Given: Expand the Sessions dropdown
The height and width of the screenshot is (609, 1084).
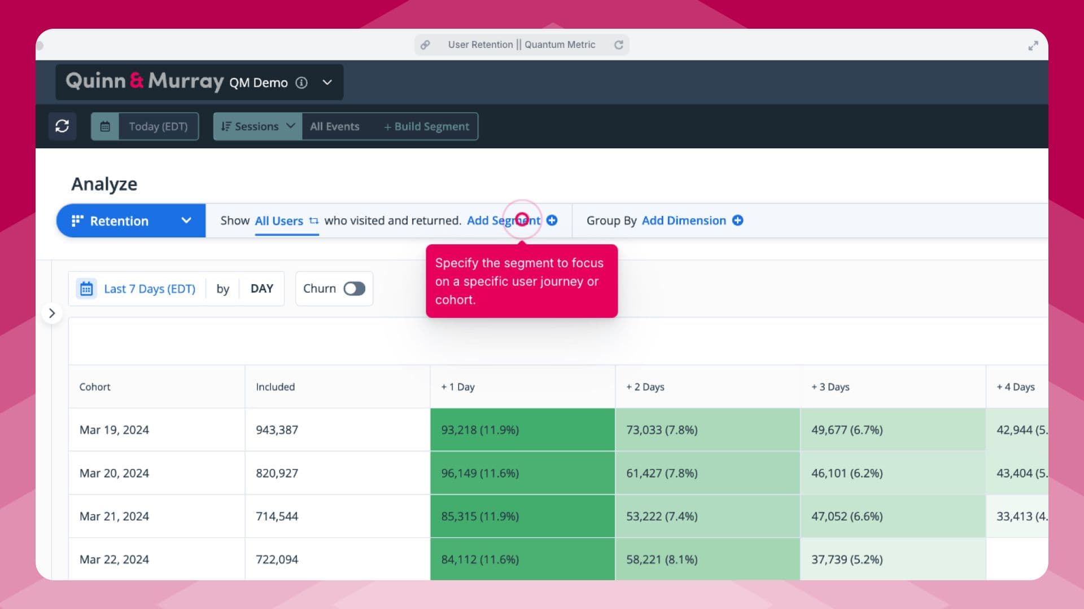Looking at the screenshot, I should [x=291, y=126].
